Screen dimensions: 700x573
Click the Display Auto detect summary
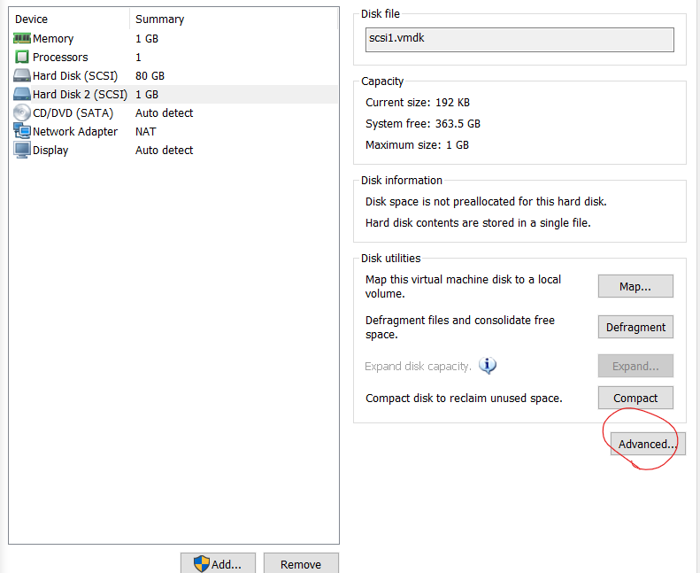coord(165,151)
